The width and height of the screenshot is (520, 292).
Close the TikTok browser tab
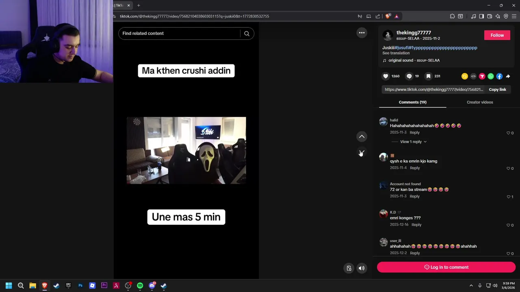pyautogui.click(x=128, y=5)
